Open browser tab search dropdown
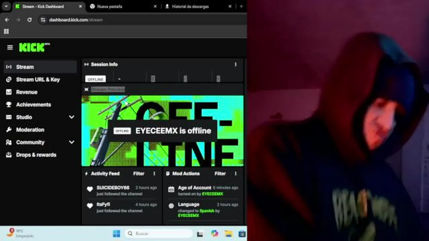The width and height of the screenshot is (429, 241). [x=6, y=6]
